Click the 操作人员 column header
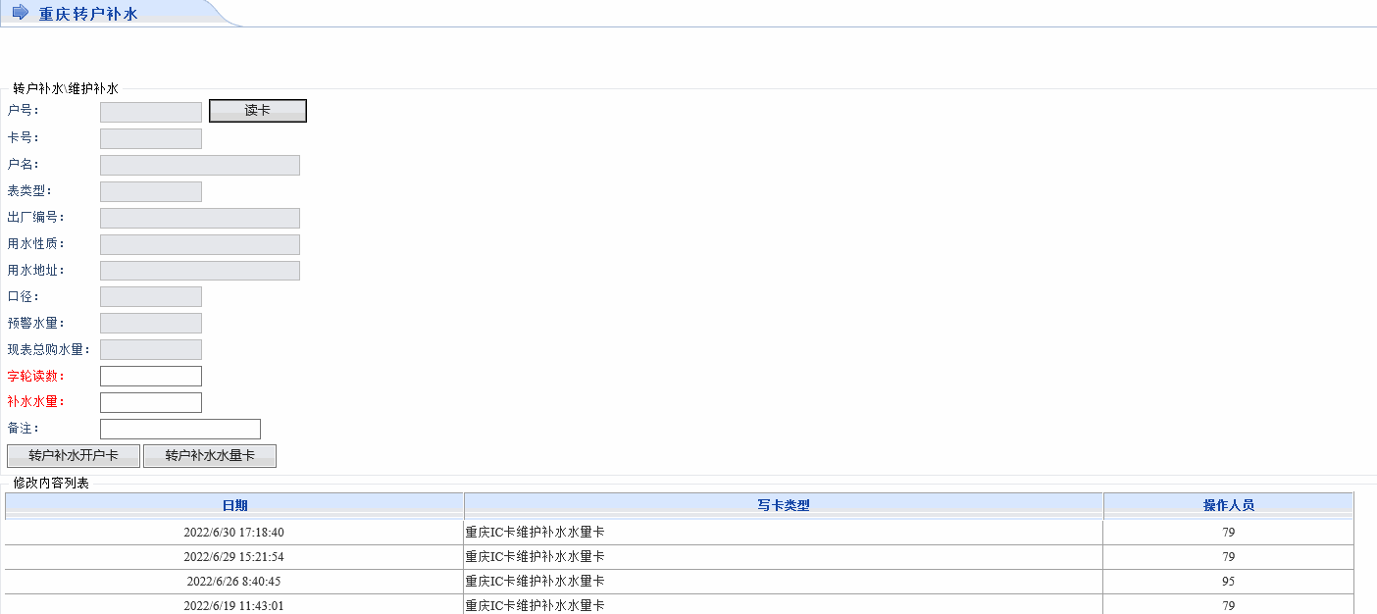This screenshot has width=1377, height=614. tap(1228, 506)
